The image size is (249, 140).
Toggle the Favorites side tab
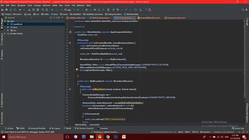coord(2,118)
